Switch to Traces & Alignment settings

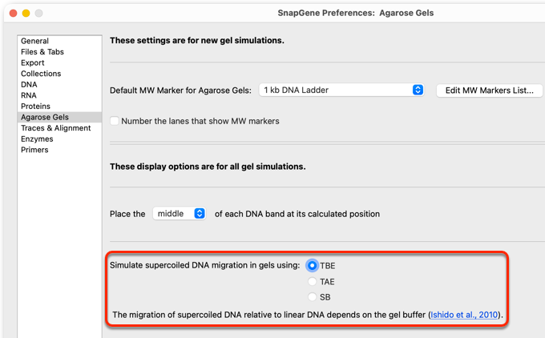click(x=55, y=128)
